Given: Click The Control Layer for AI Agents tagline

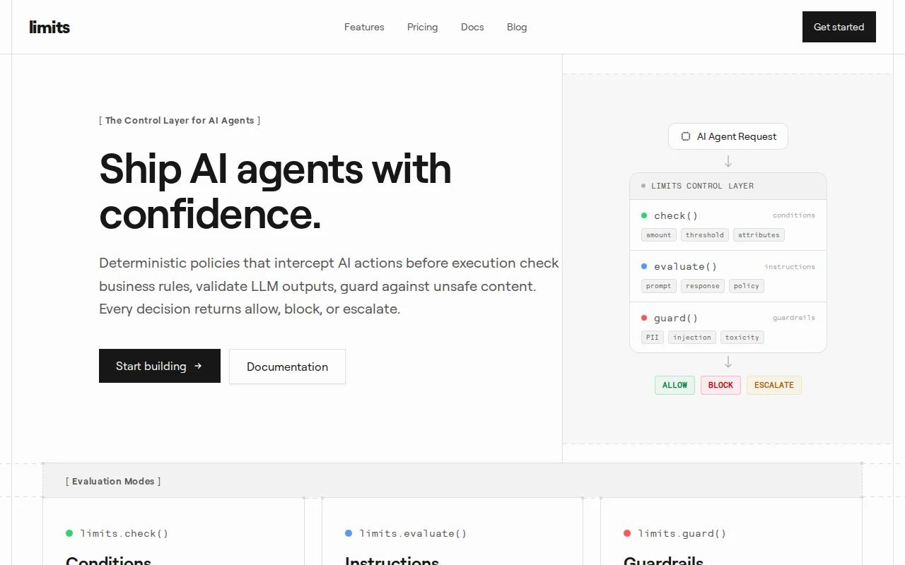Looking at the screenshot, I should 180,120.
